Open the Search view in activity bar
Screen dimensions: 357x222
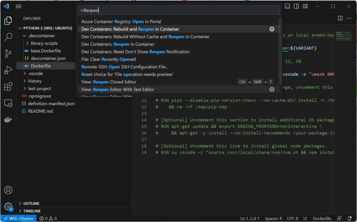pyautogui.click(x=8, y=37)
